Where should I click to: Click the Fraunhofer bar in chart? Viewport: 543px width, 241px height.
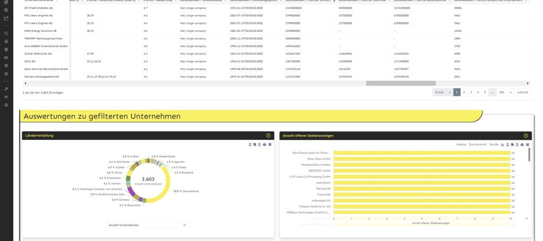click(422, 195)
